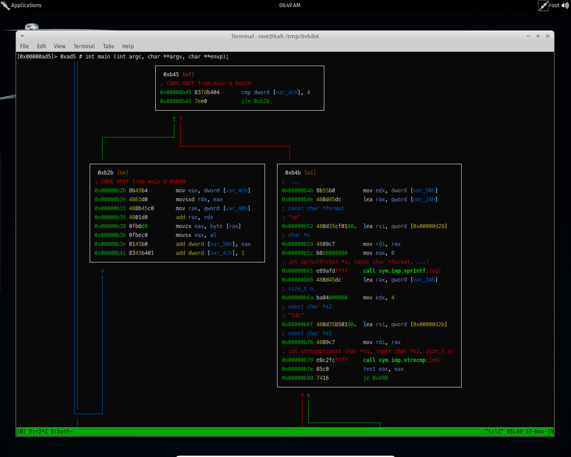Click 'add dword [var_50h], eax' instruction
The height and width of the screenshot is (457, 571).
(x=213, y=244)
